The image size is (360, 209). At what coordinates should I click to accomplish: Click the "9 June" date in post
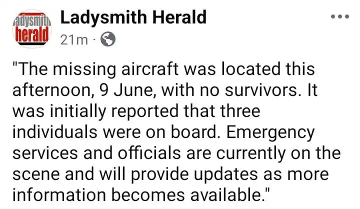(125, 90)
